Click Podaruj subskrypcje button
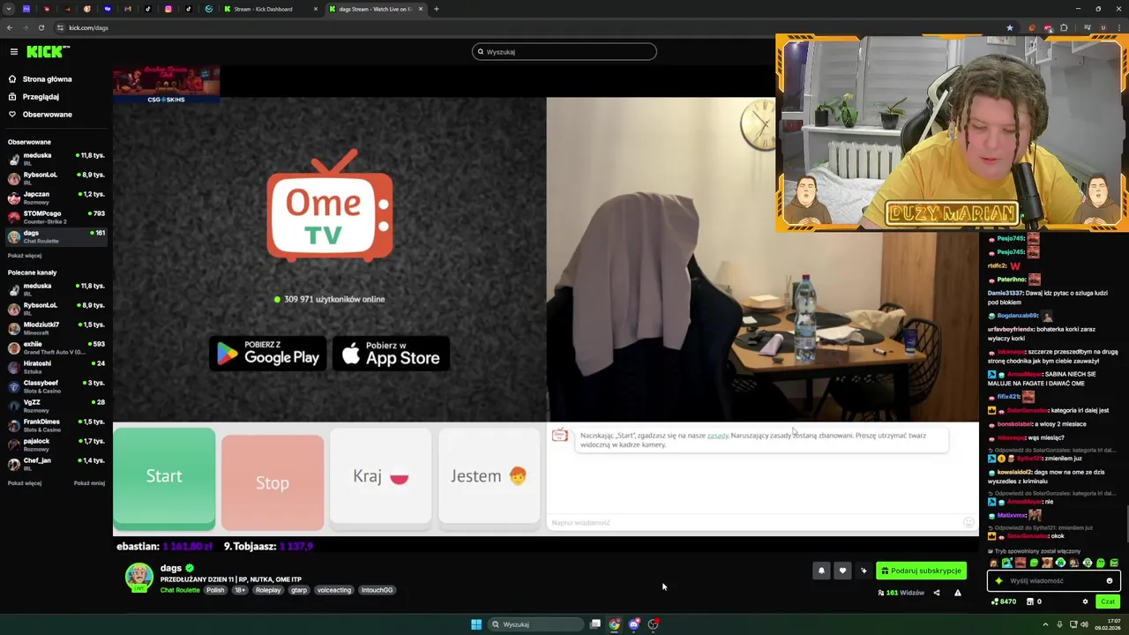The image size is (1129, 635). pos(921,571)
